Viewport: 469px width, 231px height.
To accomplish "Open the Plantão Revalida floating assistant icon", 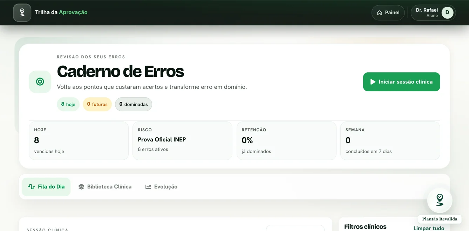I will [x=440, y=200].
